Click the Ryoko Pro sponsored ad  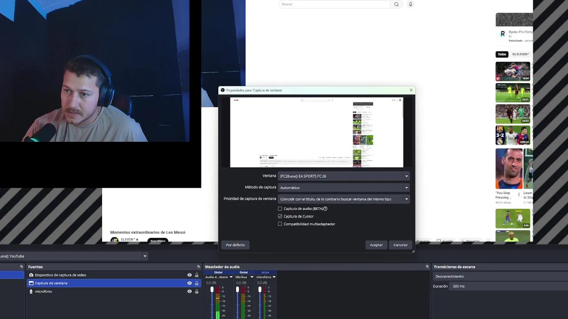click(x=514, y=28)
